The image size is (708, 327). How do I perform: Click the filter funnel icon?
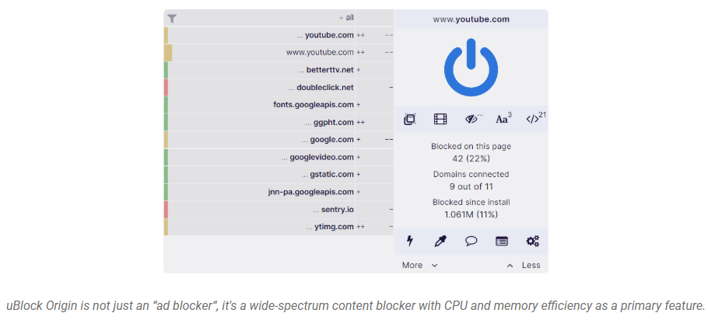point(172,18)
